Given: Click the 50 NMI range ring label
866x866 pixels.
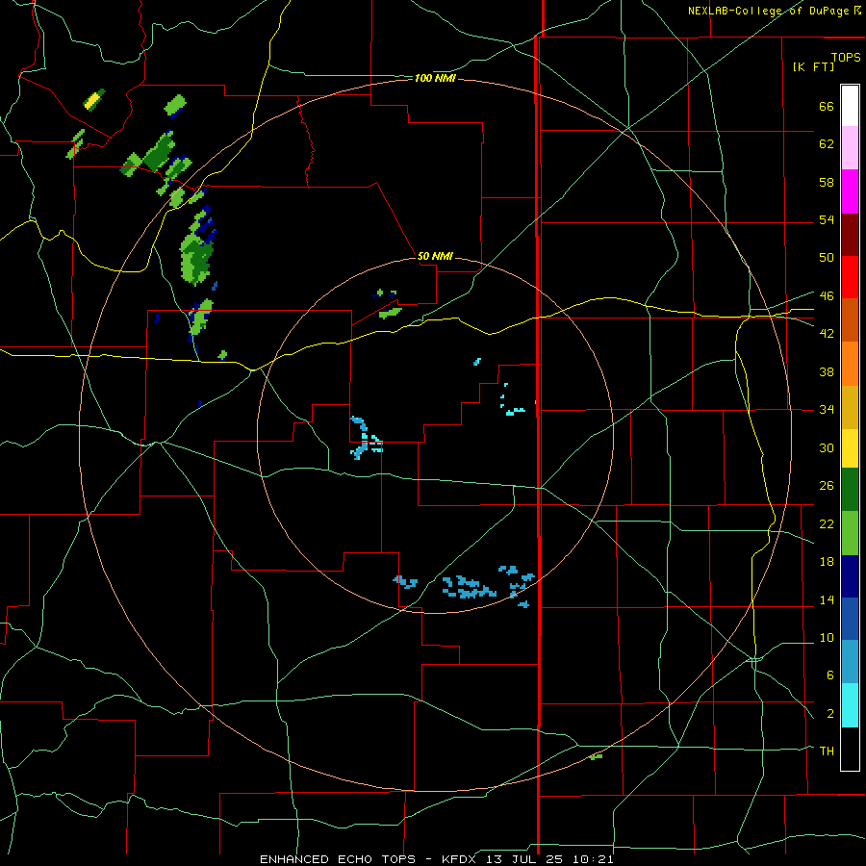Looking at the screenshot, I should tap(435, 256).
